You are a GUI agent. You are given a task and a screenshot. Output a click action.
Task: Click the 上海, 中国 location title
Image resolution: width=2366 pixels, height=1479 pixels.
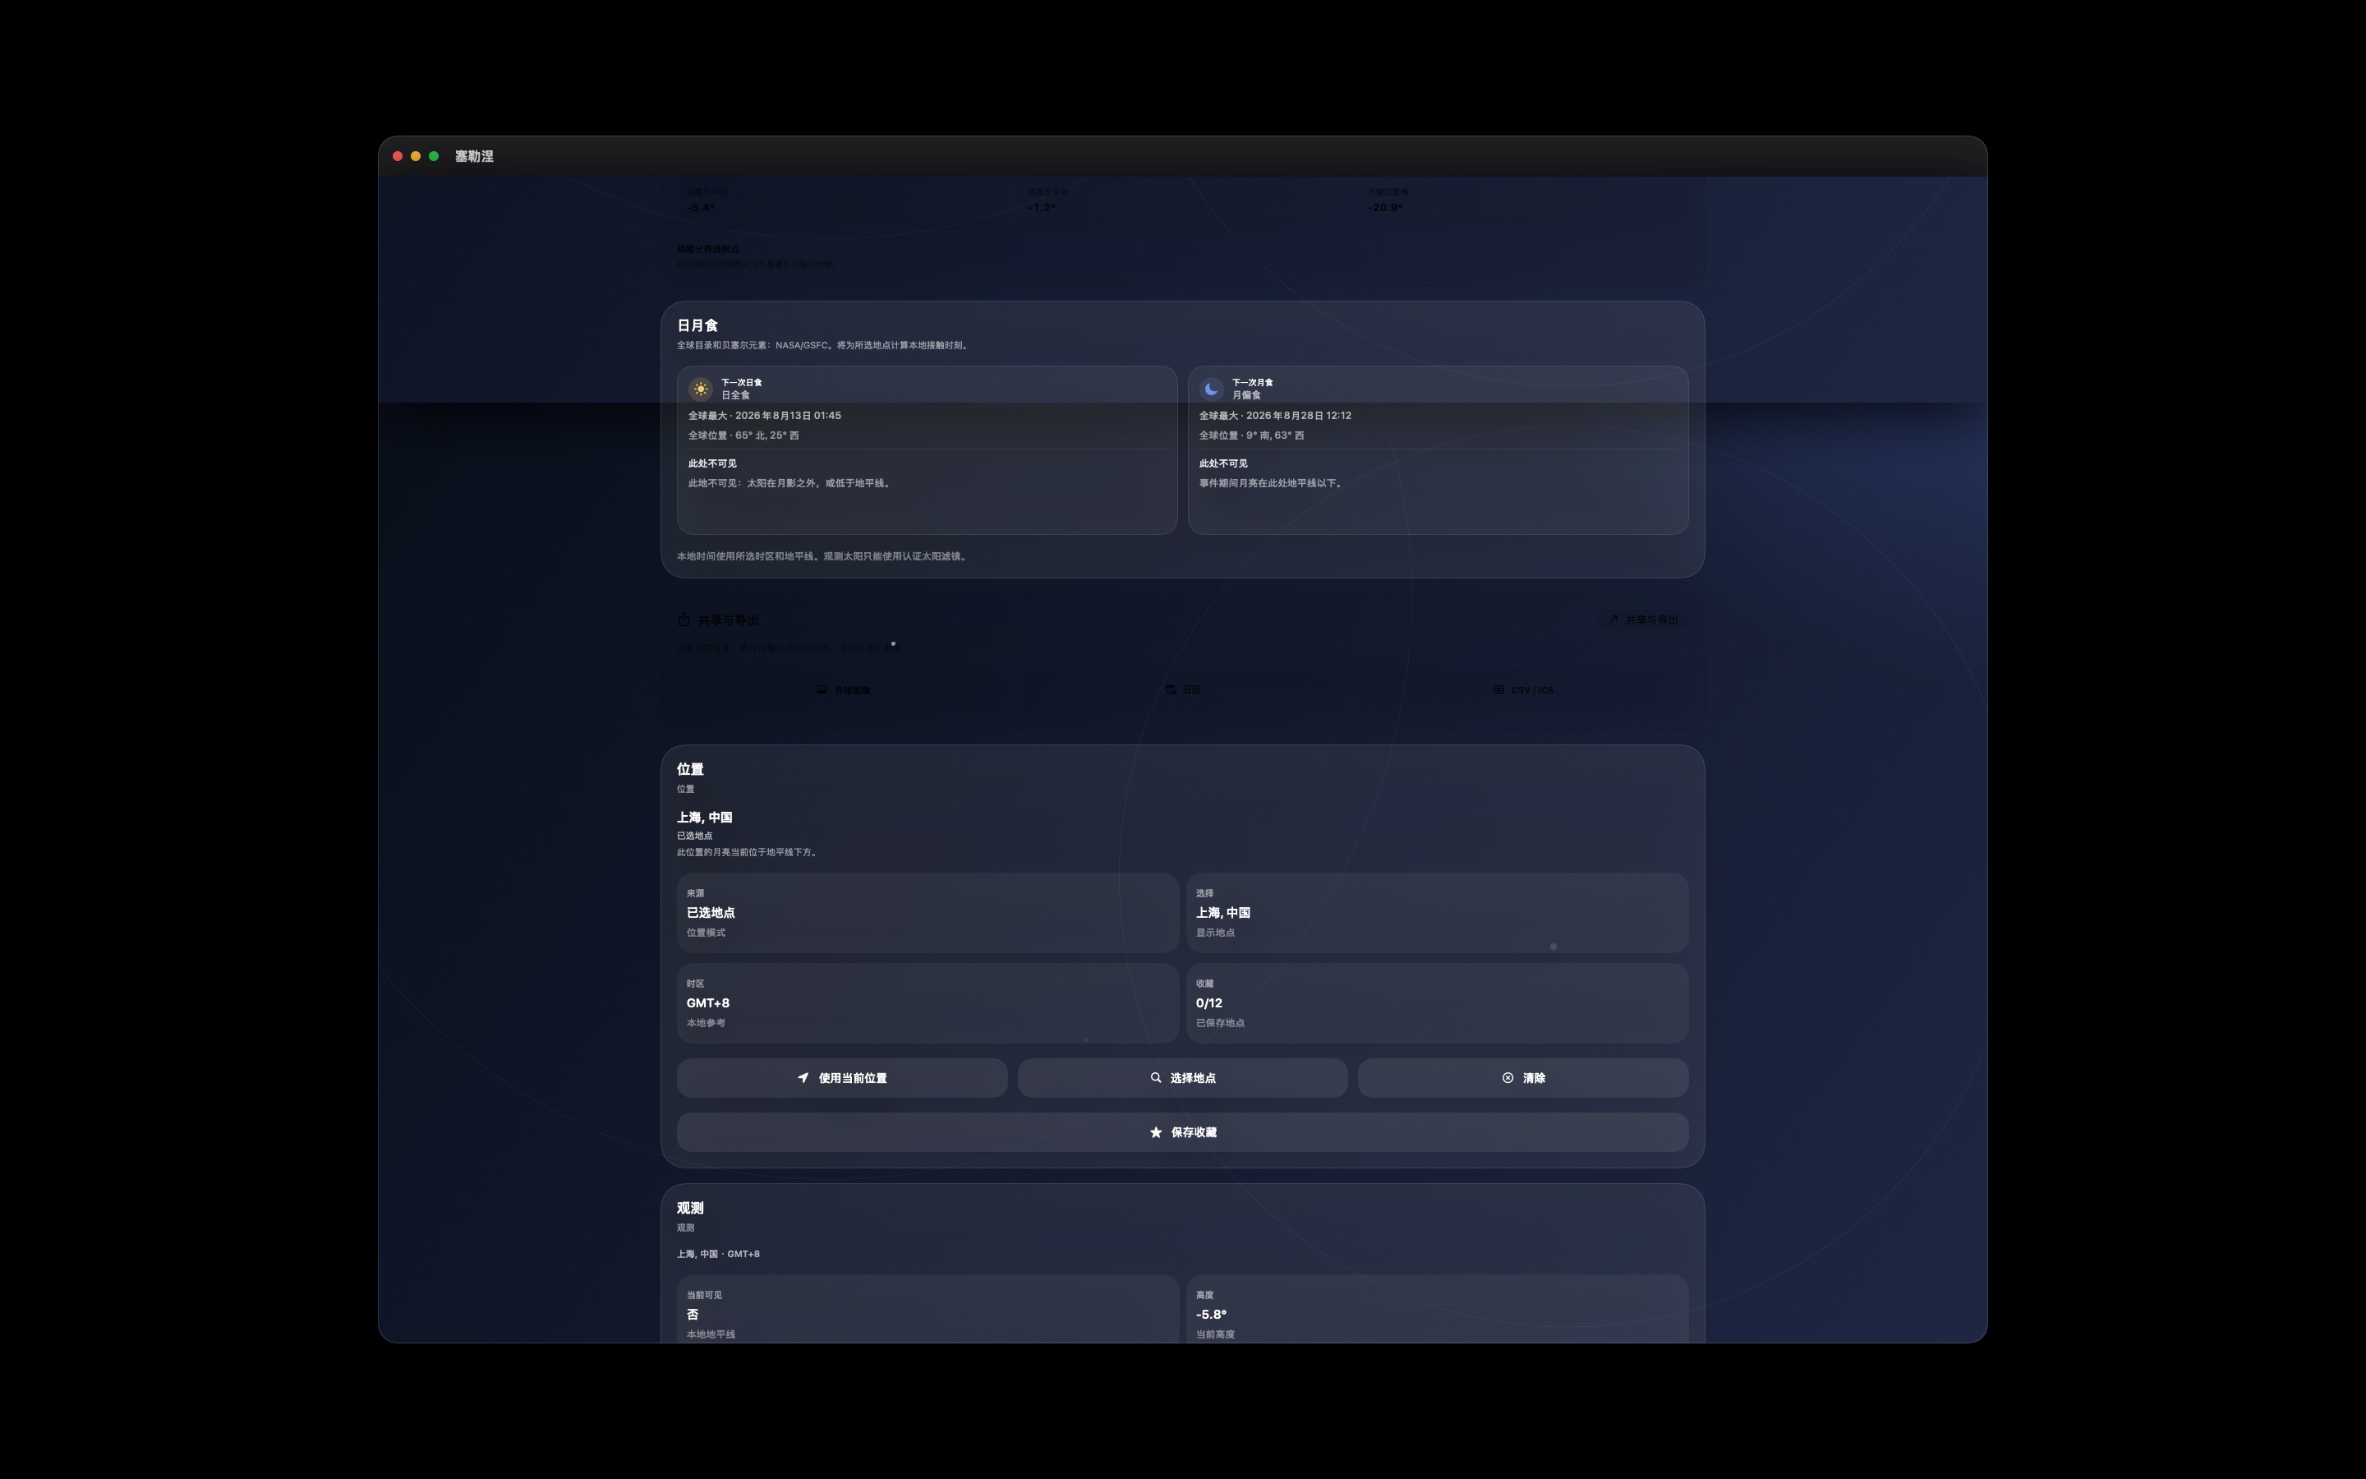point(704,818)
